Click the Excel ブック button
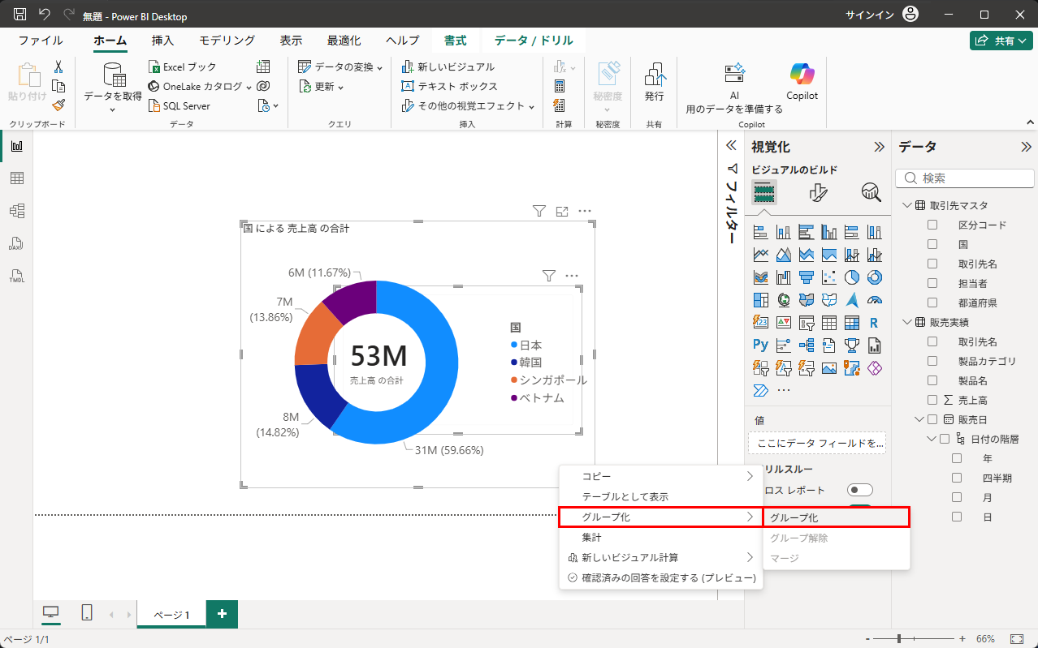The height and width of the screenshot is (648, 1038). click(183, 67)
